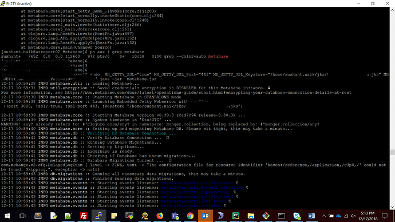This screenshot has height=222, width=395.
Task: Click 'metabase.events.activity-feed' listener text
Action: (x=197, y=197)
